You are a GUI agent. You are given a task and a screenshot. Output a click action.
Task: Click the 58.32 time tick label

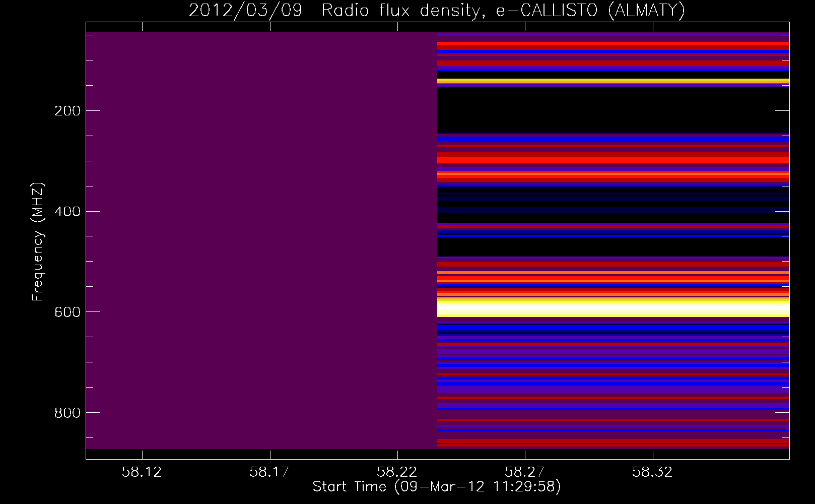coord(653,472)
